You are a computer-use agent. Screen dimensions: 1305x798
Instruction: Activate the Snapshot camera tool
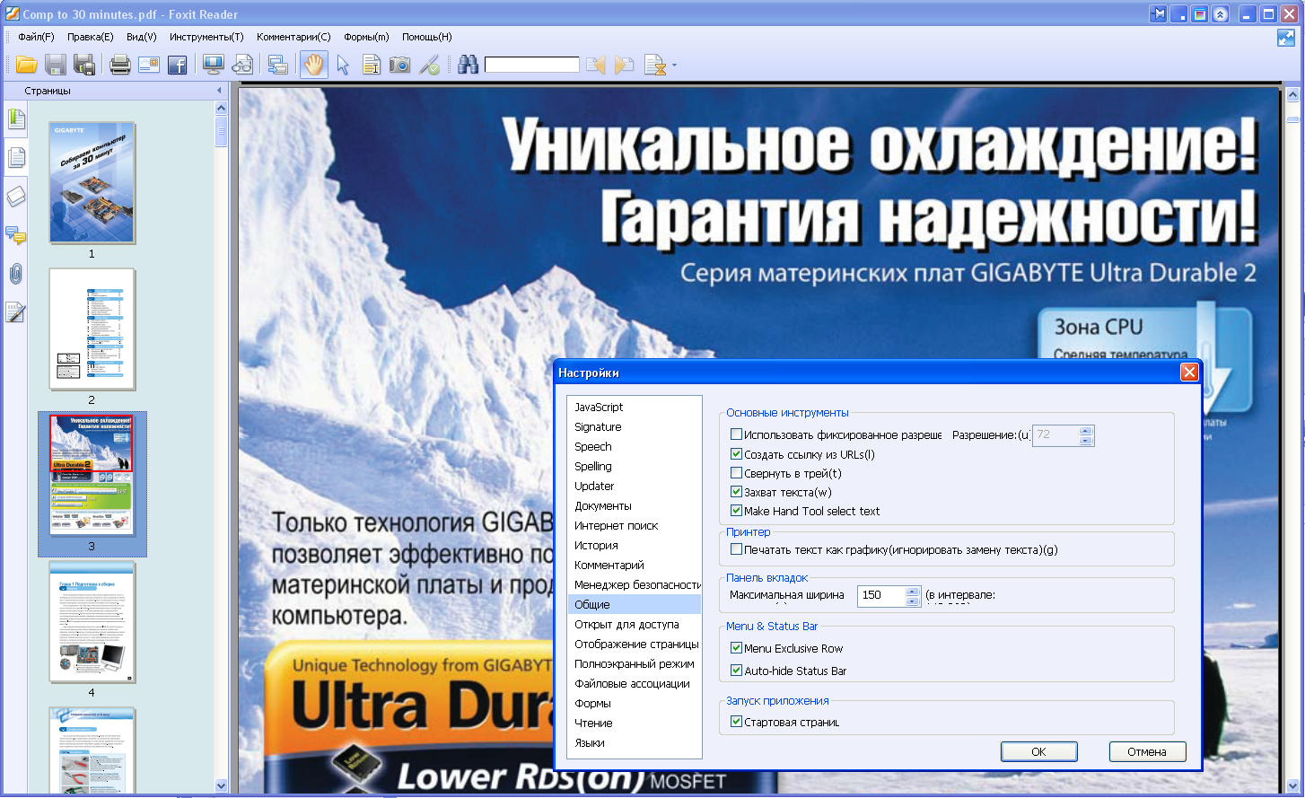399,65
